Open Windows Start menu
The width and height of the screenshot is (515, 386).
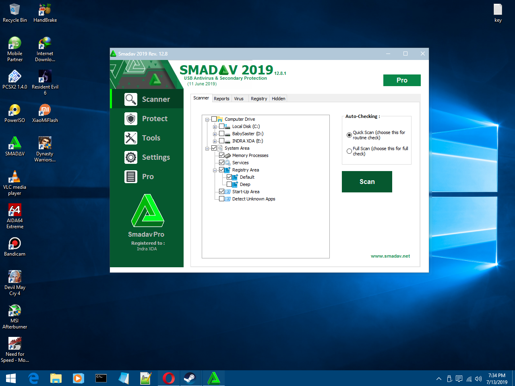coord(11,378)
